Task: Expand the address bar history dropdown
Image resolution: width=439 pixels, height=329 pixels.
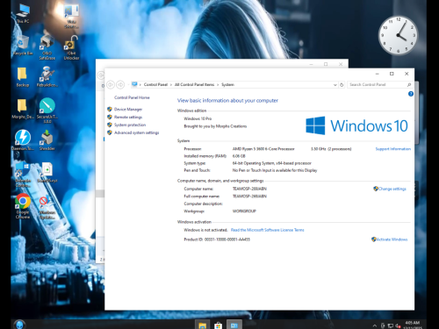Action: tap(335, 85)
